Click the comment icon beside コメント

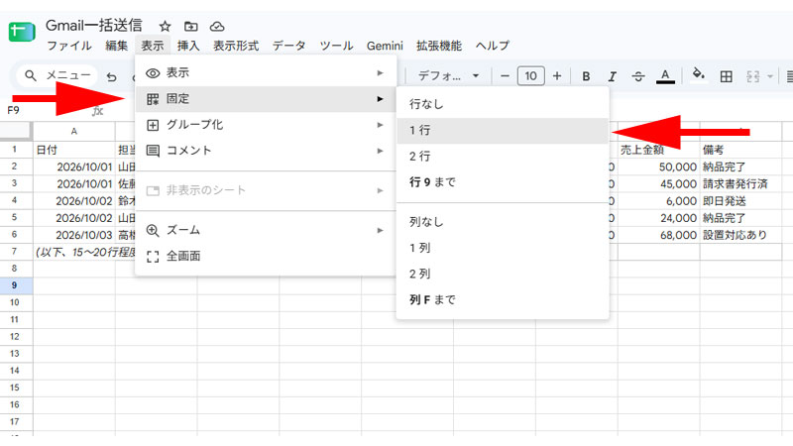click(153, 151)
